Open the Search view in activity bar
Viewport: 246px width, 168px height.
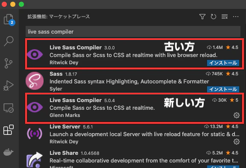point(9,41)
